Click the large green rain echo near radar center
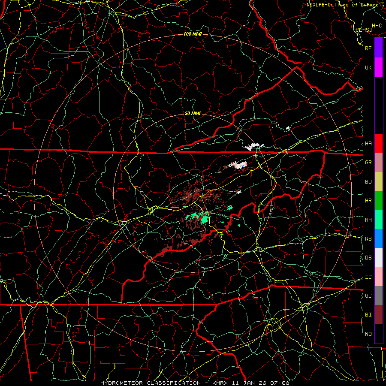 [204, 219]
